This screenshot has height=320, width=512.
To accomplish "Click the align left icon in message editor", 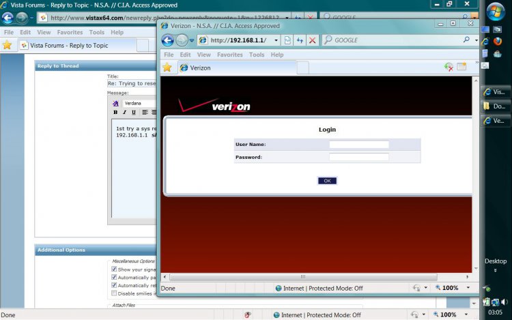I will tap(145, 112).
